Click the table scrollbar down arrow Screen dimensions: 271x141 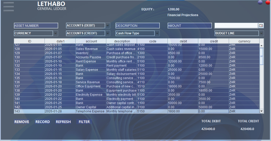point(262,111)
